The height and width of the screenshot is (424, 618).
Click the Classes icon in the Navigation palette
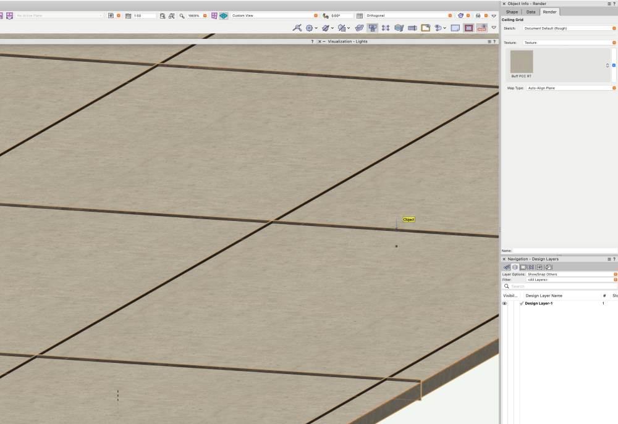pyautogui.click(x=506, y=267)
